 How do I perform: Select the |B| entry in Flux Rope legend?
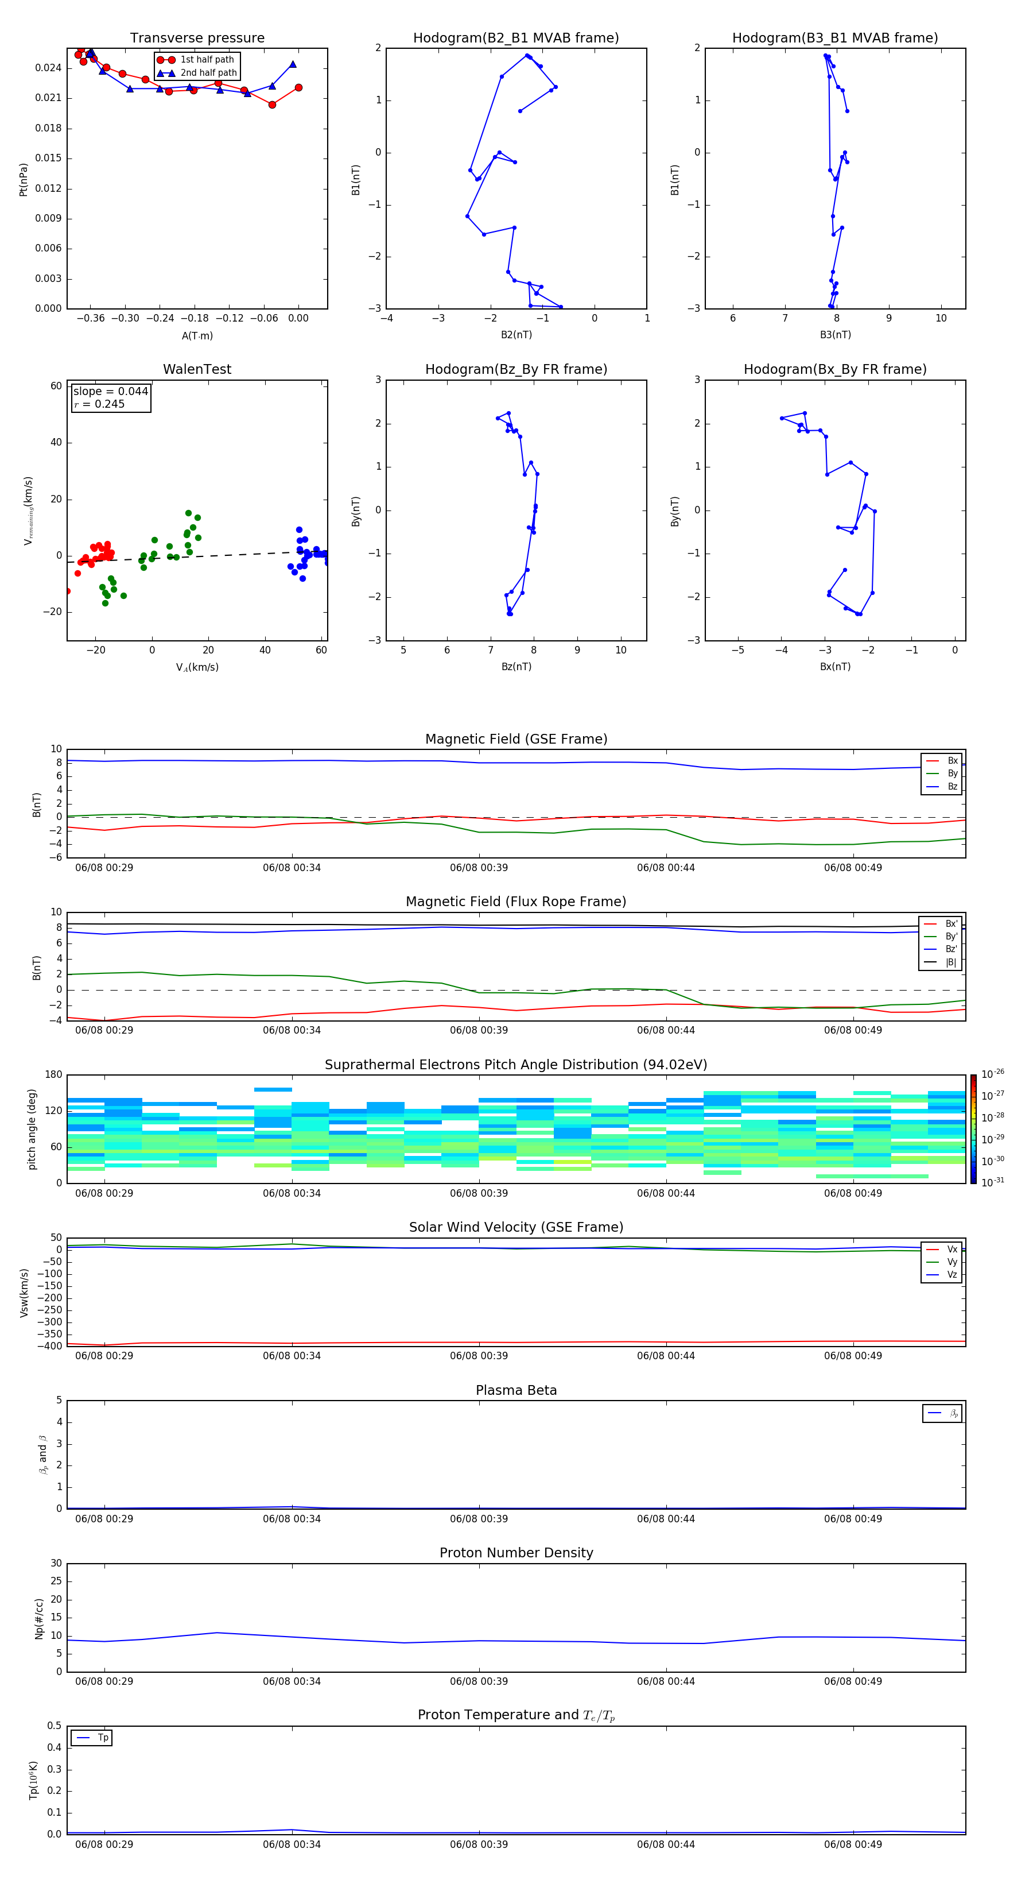941,962
